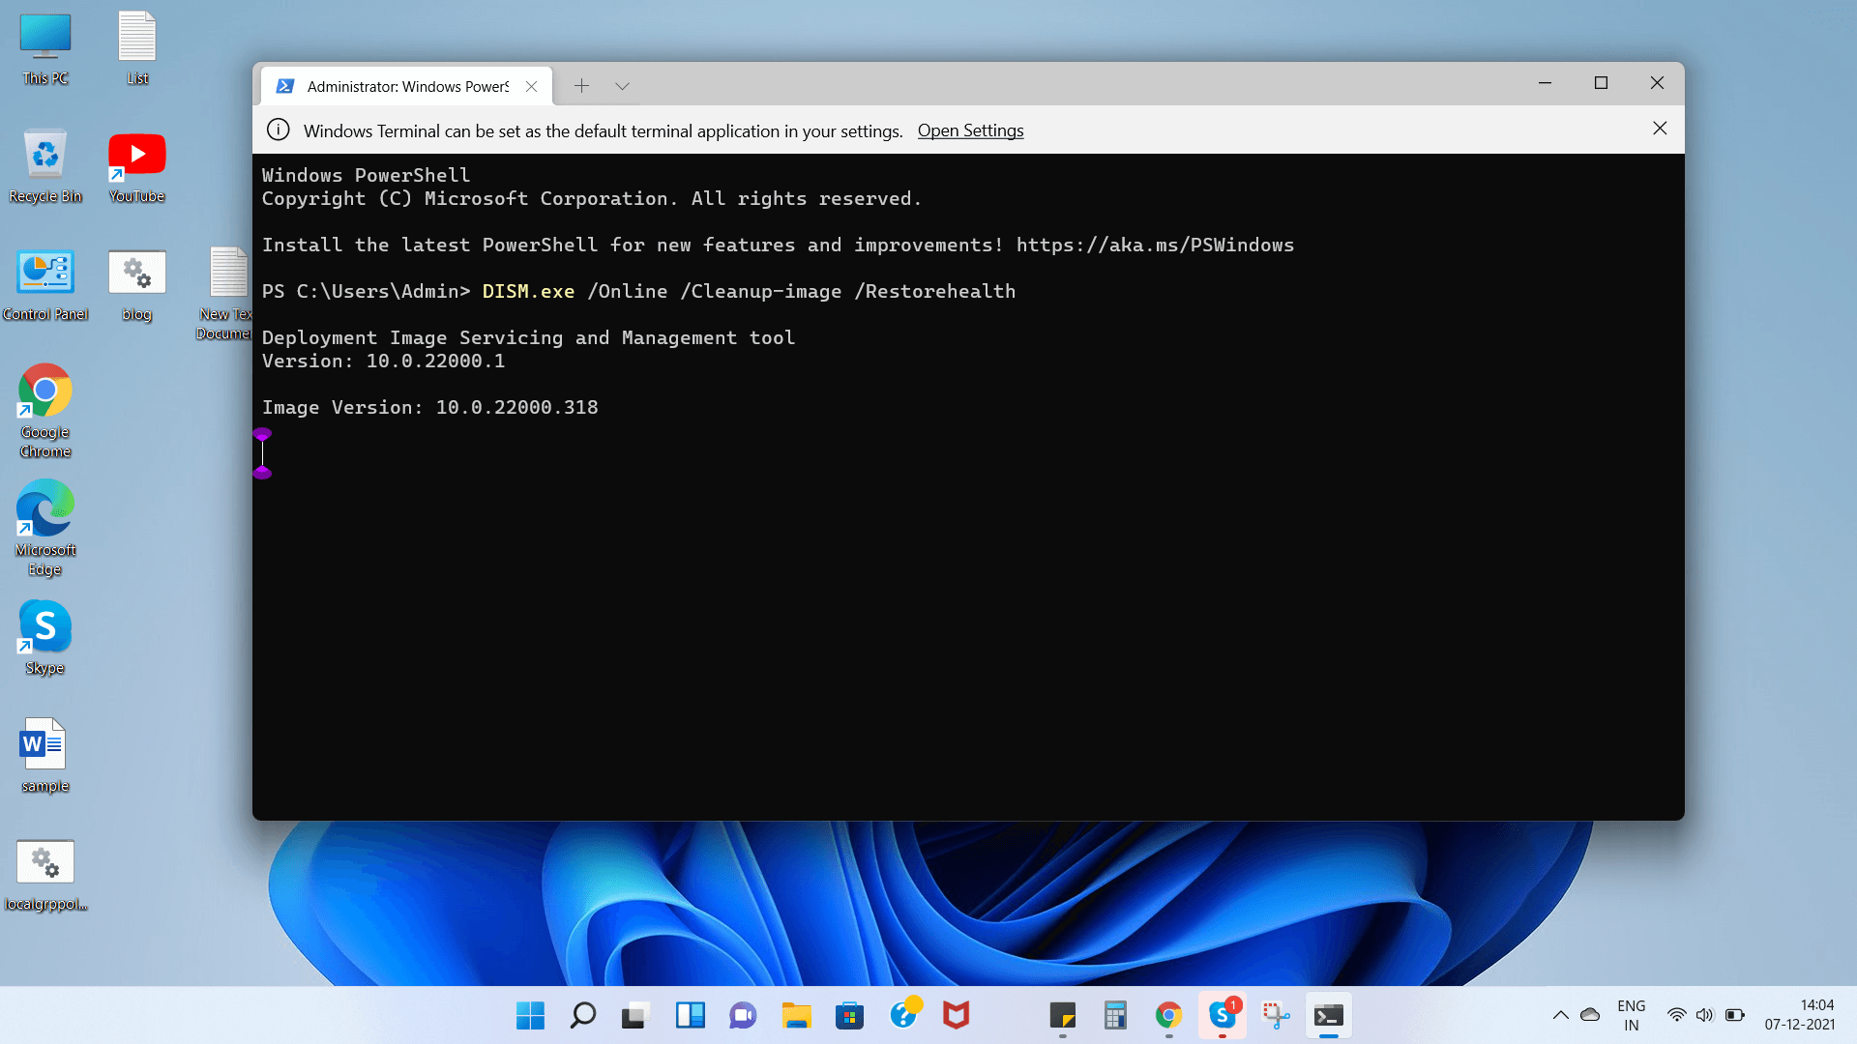Open Windows Start menu
Image resolution: width=1857 pixels, height=1044 pixels.
click(x=530, y=1015)
